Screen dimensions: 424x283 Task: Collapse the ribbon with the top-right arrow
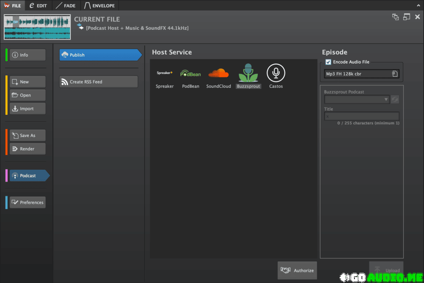[418, 6]
